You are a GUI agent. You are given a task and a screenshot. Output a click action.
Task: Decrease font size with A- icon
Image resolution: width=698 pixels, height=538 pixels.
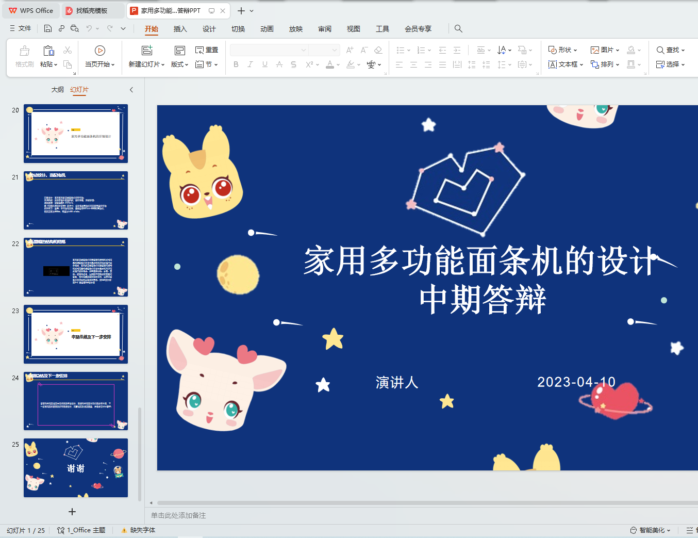coord(364,50)
